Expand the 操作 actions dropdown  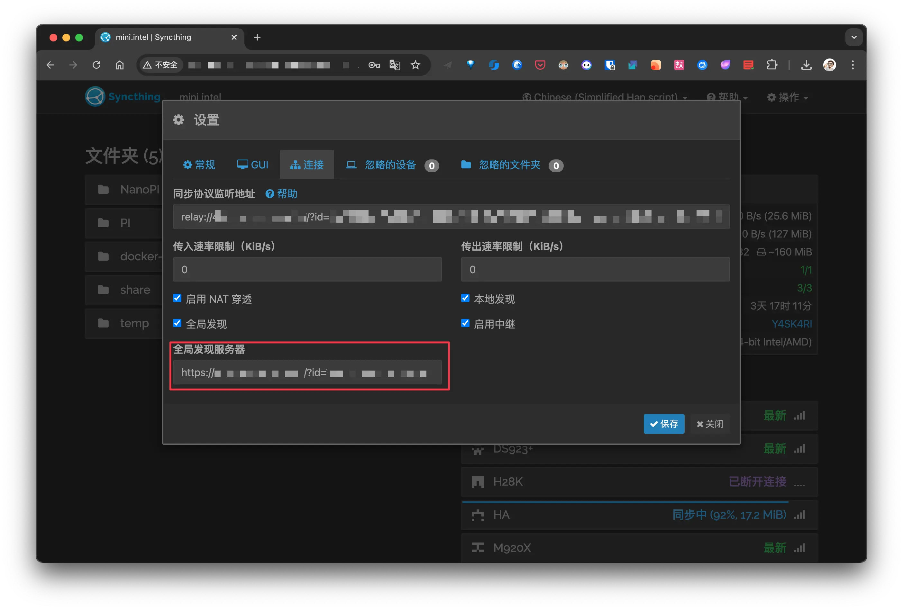(788, 97)
